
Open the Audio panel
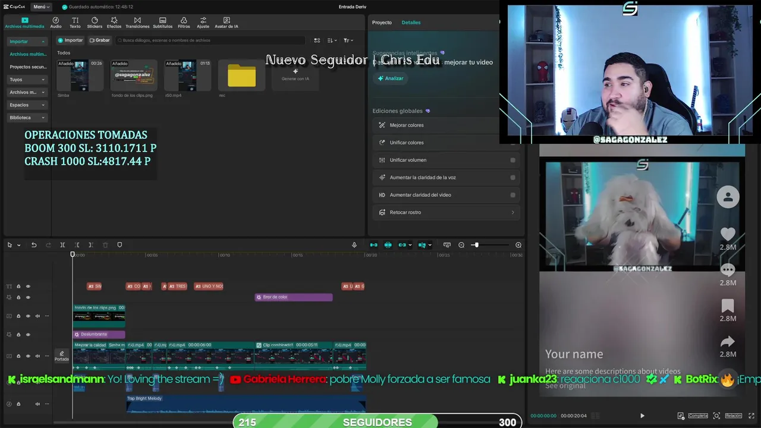[x=56, y=23]
